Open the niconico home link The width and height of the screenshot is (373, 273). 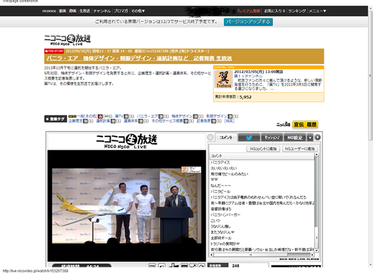[49, 11]
